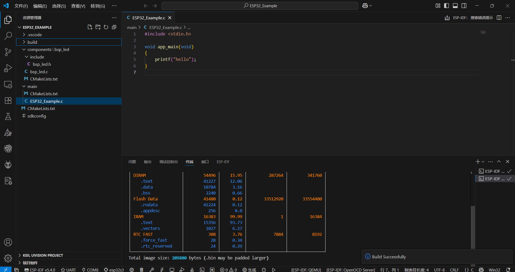Open the PlatformIO alien head view
This screenshot has height=272, width=515.
pos(8,165)
